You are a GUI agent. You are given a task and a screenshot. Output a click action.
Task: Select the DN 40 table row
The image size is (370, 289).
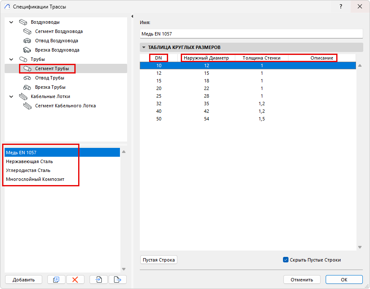[x=248, y=111]
